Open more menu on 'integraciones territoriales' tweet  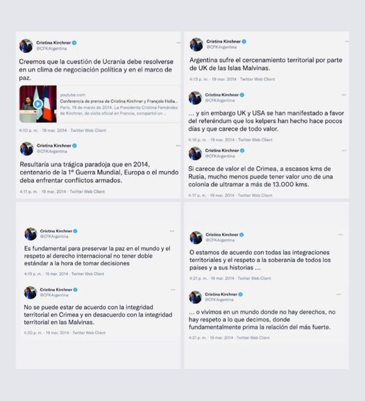(x=340, y=235)
